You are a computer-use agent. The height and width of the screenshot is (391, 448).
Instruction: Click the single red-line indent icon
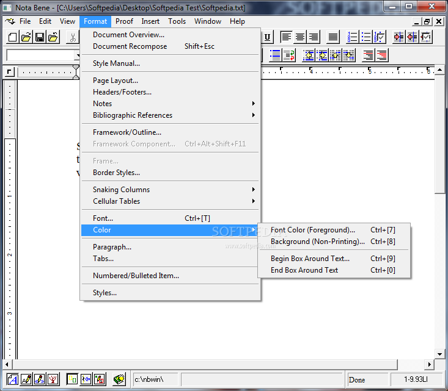[369, 55]
